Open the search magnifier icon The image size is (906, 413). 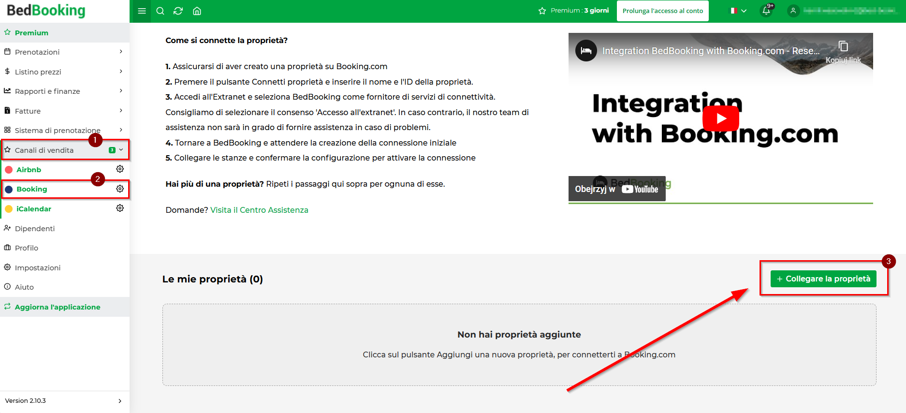(x=161, y=11)
